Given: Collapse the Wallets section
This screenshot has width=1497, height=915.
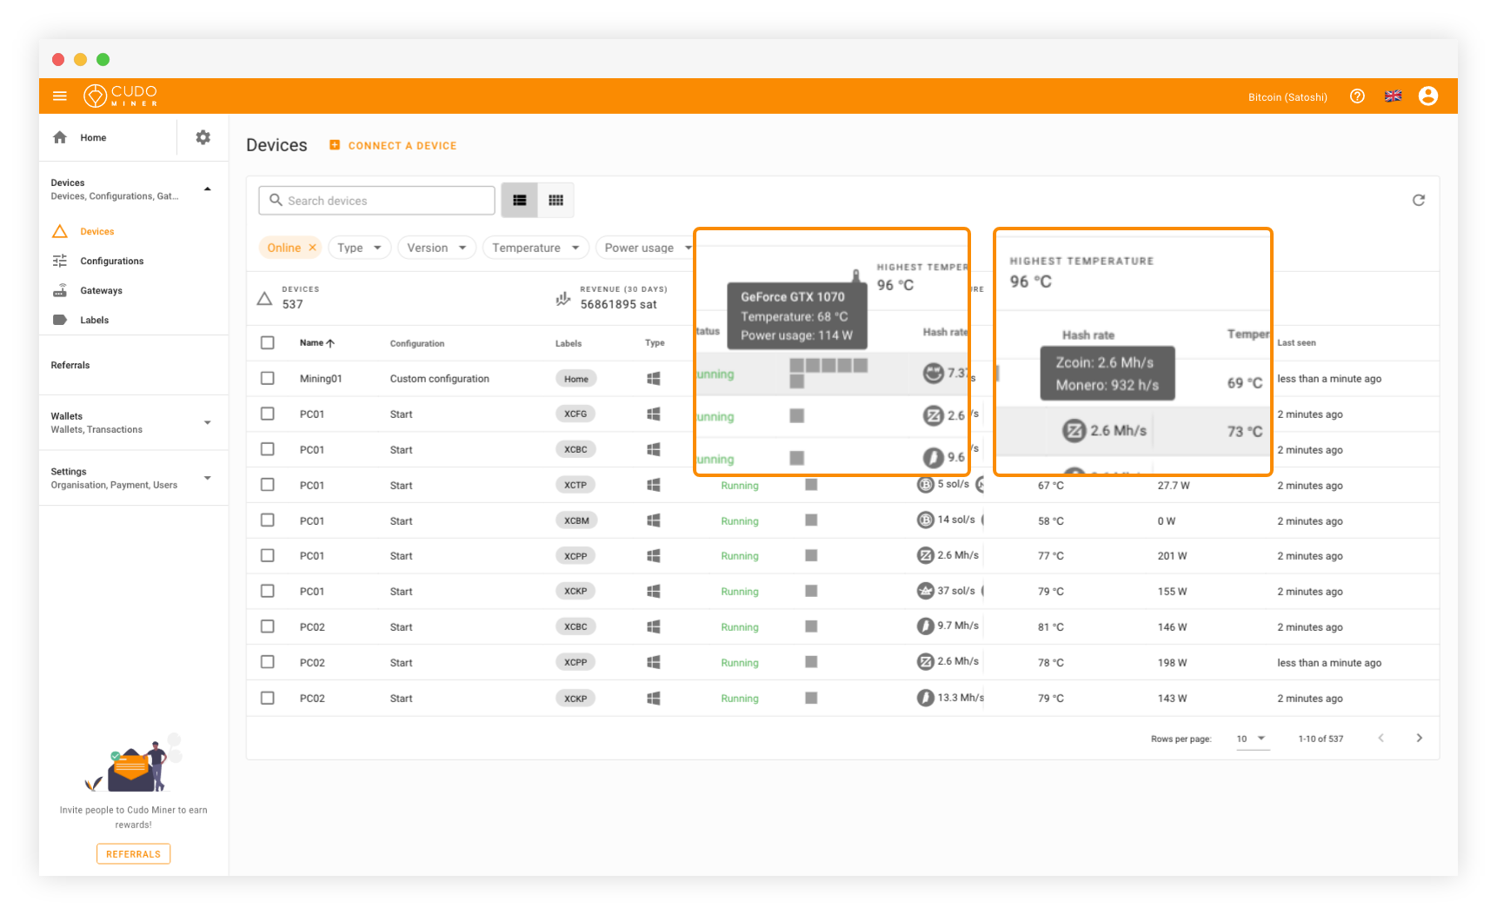Looking at the screenshot, I should coord(207,422).
